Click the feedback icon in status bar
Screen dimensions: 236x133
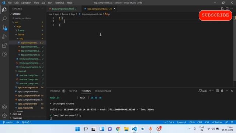point(226,122)
